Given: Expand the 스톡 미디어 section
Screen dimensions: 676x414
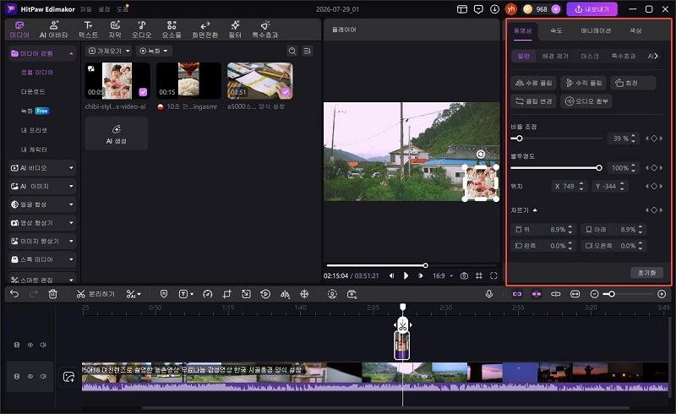Looking at the screenshot, I should (x=42, y=259).
